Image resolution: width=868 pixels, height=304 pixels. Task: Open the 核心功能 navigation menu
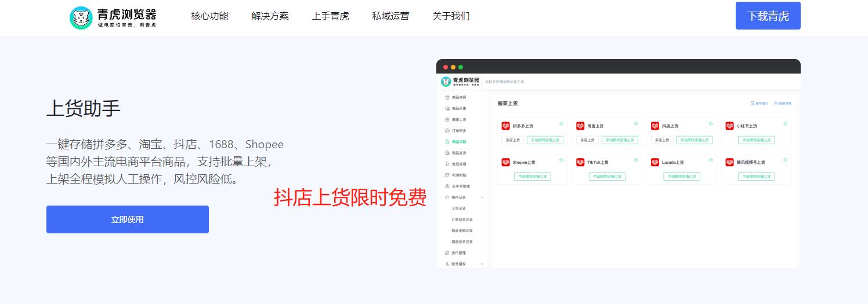(210, 16)
